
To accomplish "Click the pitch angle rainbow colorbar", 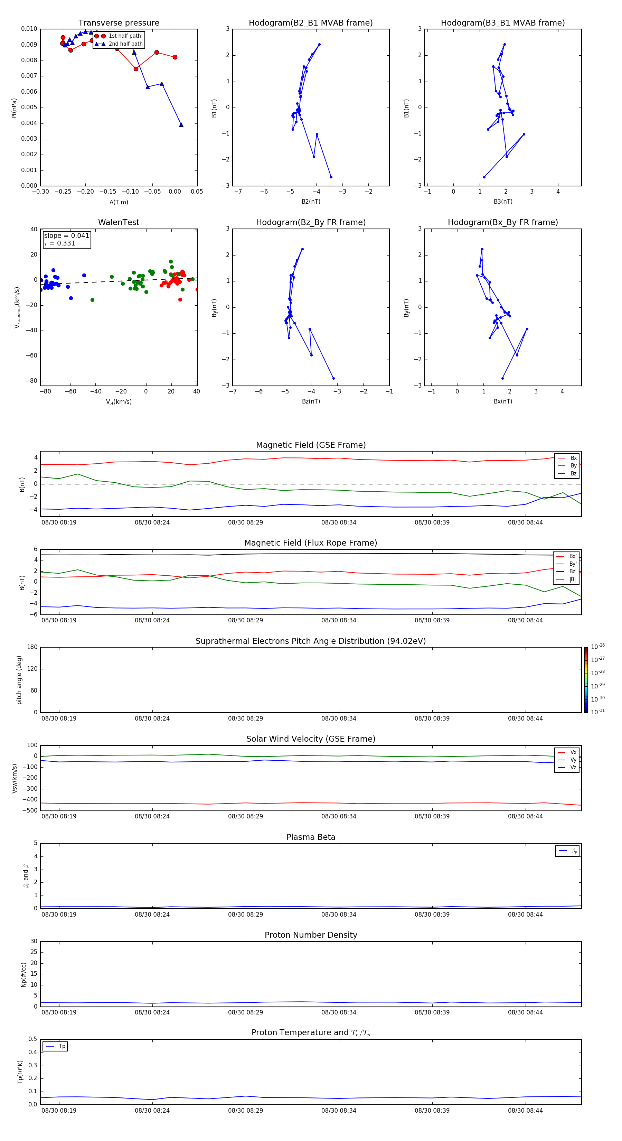I will pos(586,680).
